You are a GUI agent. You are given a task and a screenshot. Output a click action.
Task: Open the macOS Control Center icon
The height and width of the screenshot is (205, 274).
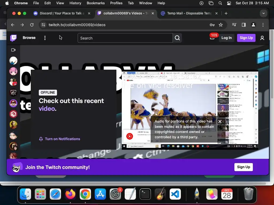(229, 3)
